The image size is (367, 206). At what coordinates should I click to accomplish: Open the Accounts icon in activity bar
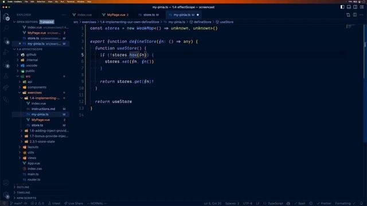click(6, 183)
